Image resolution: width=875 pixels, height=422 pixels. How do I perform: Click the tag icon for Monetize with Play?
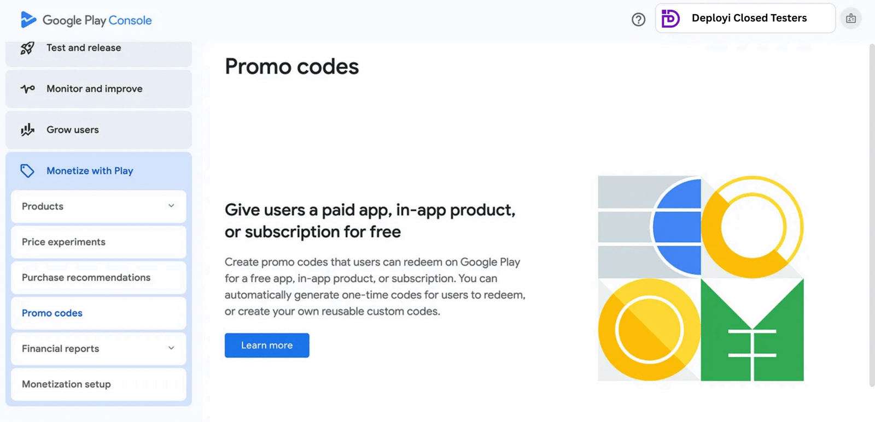click(x=27, y=171)
